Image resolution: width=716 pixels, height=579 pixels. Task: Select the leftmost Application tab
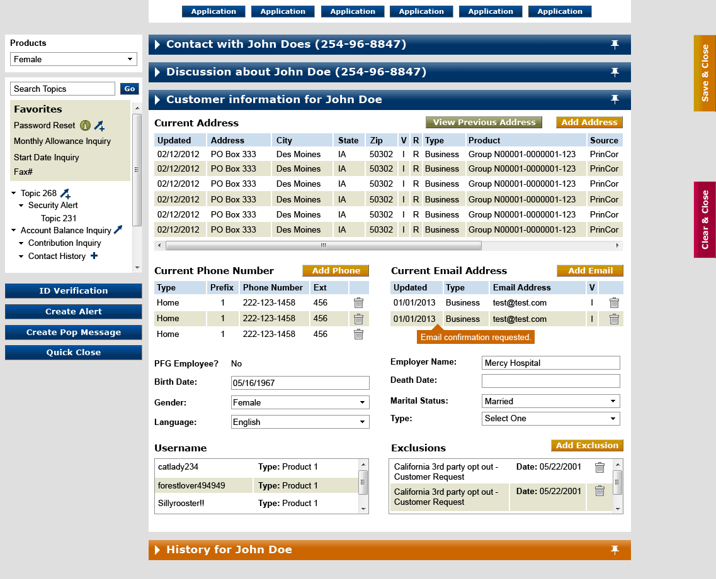point(213,11)
